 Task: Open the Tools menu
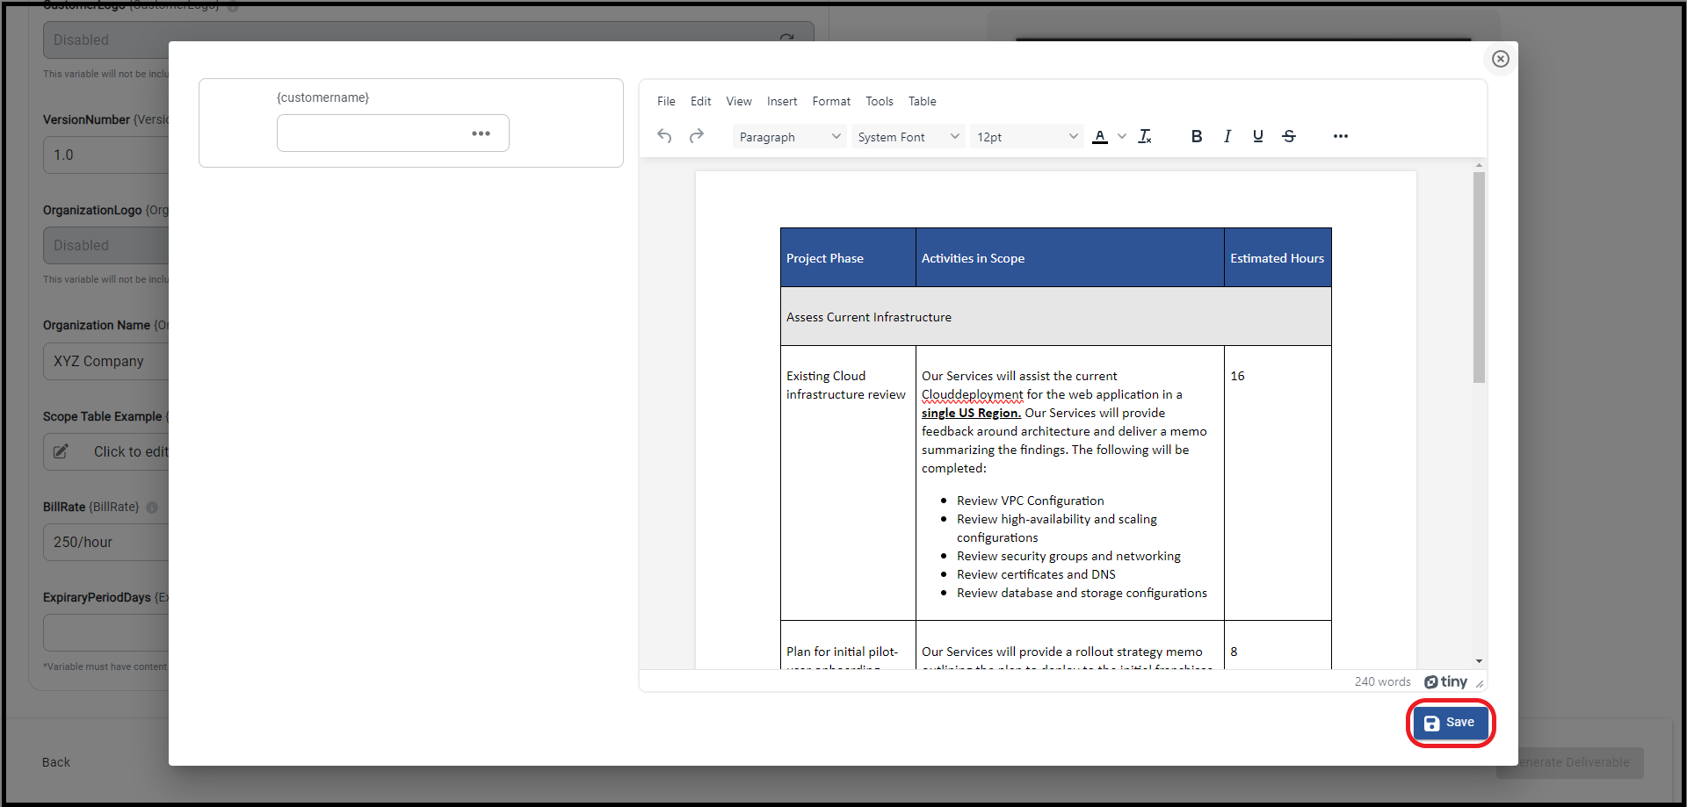(x=880, y=101)
